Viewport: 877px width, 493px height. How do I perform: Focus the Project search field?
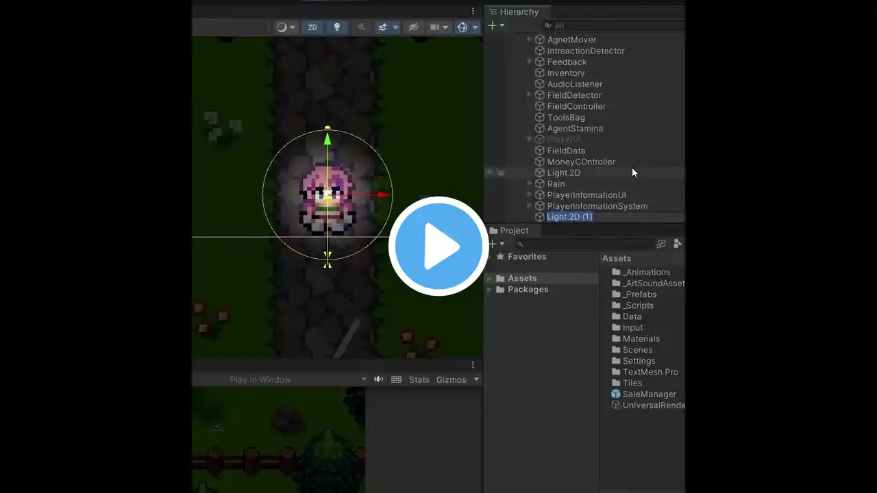(x=586, y=244)
